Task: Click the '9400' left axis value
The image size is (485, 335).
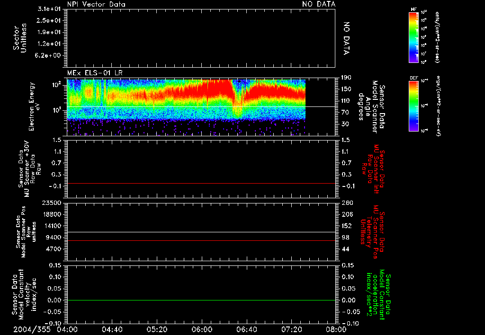Action: pyautogui.click(x=54, y=238)
